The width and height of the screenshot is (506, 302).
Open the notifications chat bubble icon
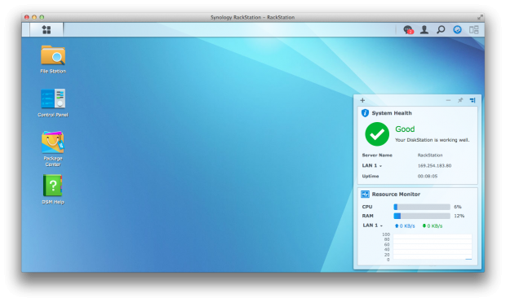click(x=408, y=29)
